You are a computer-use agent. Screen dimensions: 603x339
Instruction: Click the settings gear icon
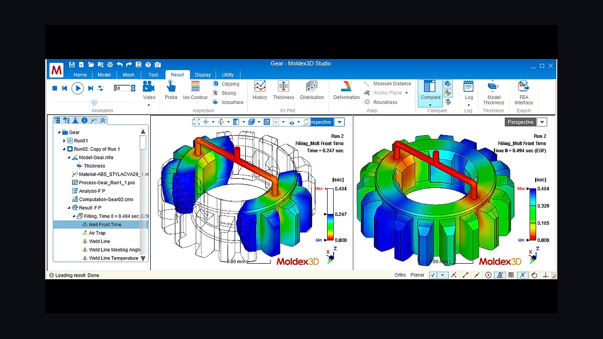(110, 64)
